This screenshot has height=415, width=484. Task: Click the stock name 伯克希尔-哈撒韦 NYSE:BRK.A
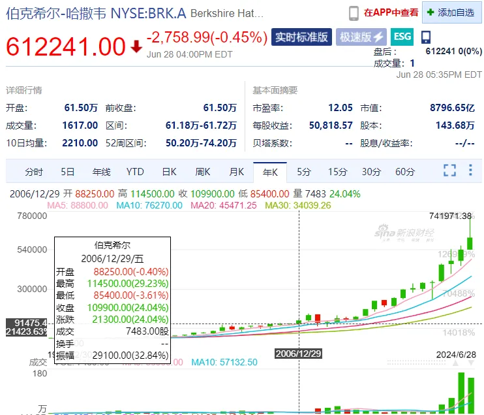(96, 13)
